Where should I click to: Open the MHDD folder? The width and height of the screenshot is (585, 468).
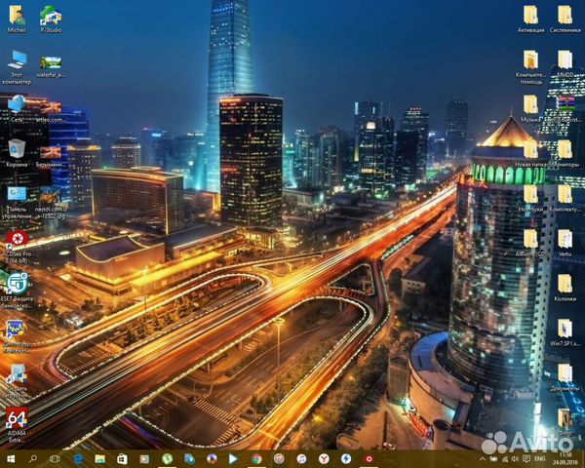point(565,64)
